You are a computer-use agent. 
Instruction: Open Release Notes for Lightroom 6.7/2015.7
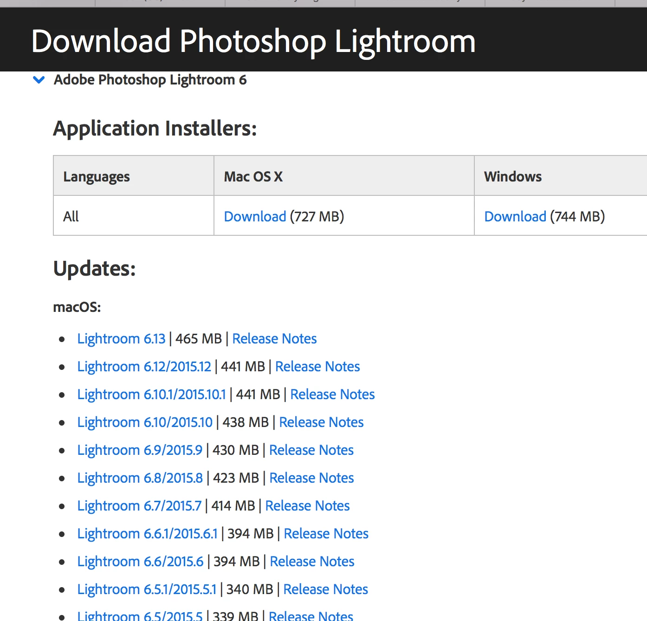tap(307, 506)
